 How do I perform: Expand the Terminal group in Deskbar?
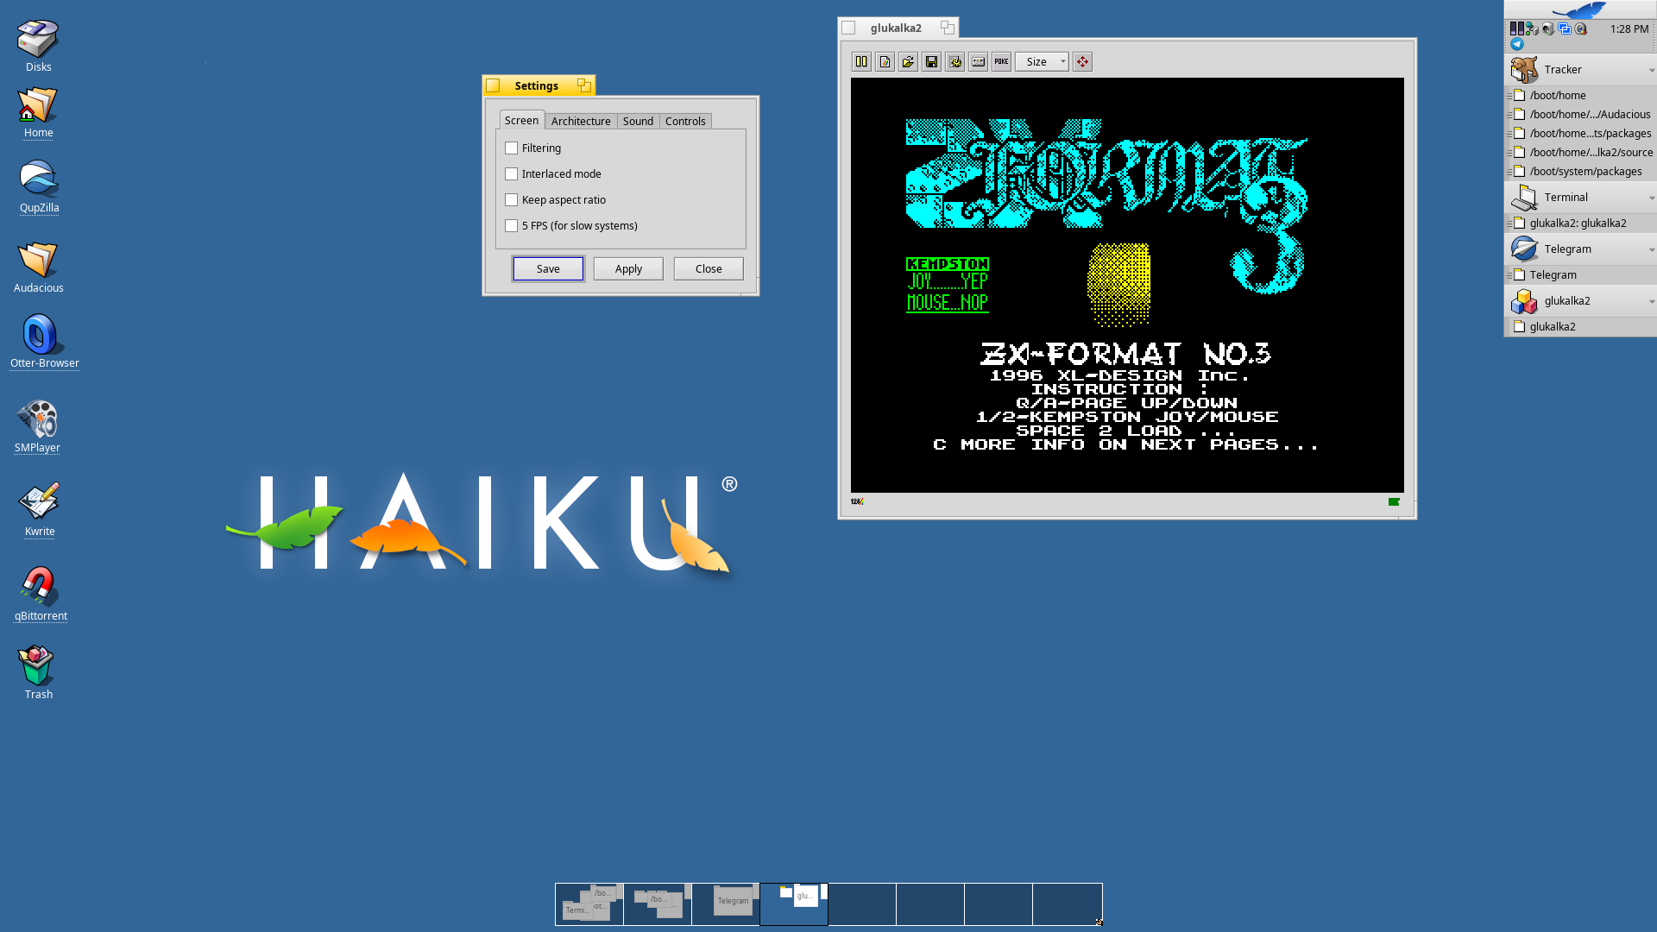(1651, 198)
